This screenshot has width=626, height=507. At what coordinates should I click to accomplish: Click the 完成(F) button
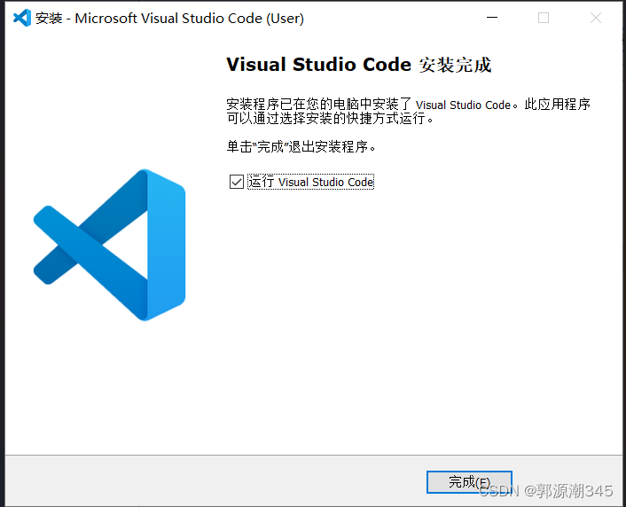click(469, 482)
